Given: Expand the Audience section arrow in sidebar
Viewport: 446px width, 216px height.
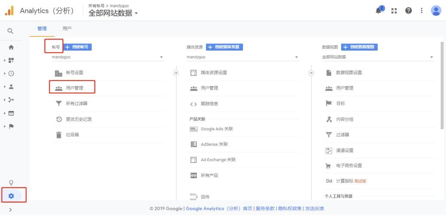Looking at the screenshot, I should coord(5,87).
